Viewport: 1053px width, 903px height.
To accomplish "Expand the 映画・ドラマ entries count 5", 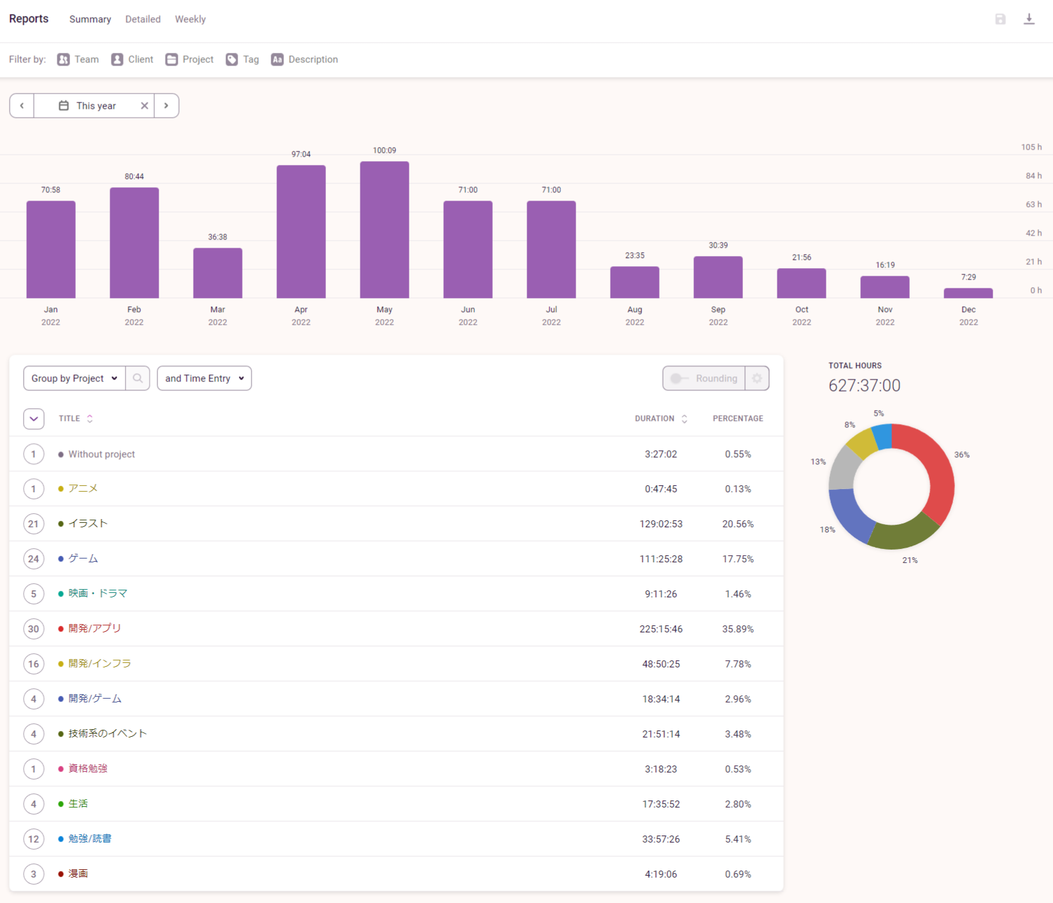I will click(x=34, y=594).
